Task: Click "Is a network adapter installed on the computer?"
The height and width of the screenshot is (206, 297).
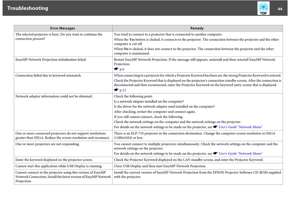Action: (149, 101)
